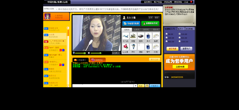Click the webcam icon under the video
239x110 pixels.
pos(74,53)
